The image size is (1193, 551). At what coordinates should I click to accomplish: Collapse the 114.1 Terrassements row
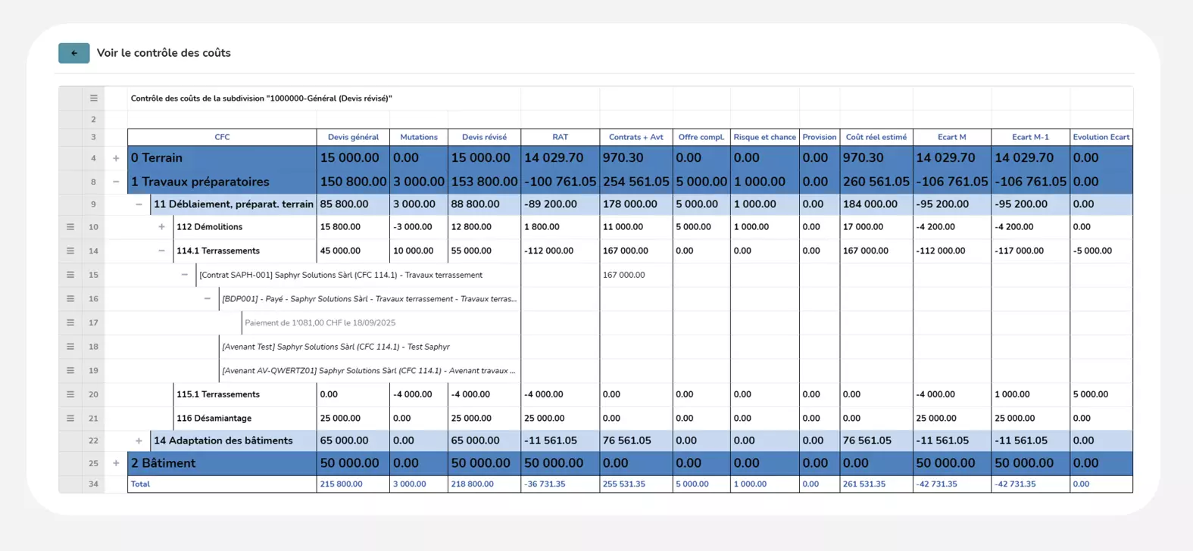[x=161, y=251]
